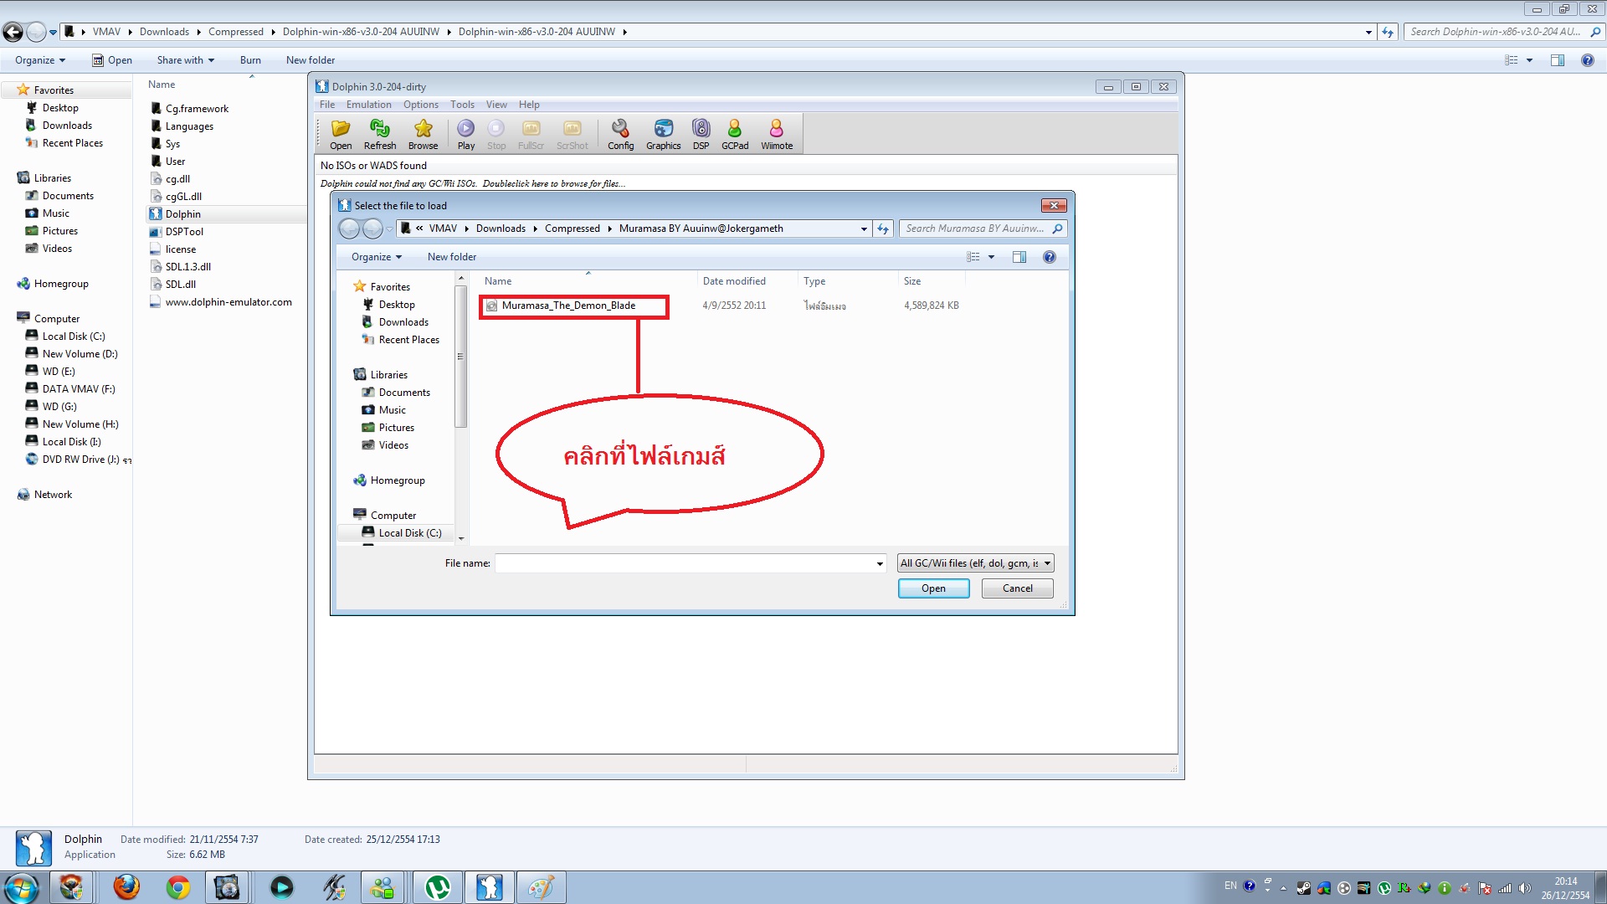This screenshot has width=1607, height=904.
Task: Click the Dolphin emulator taskbar icon
Action: [490, 886]
